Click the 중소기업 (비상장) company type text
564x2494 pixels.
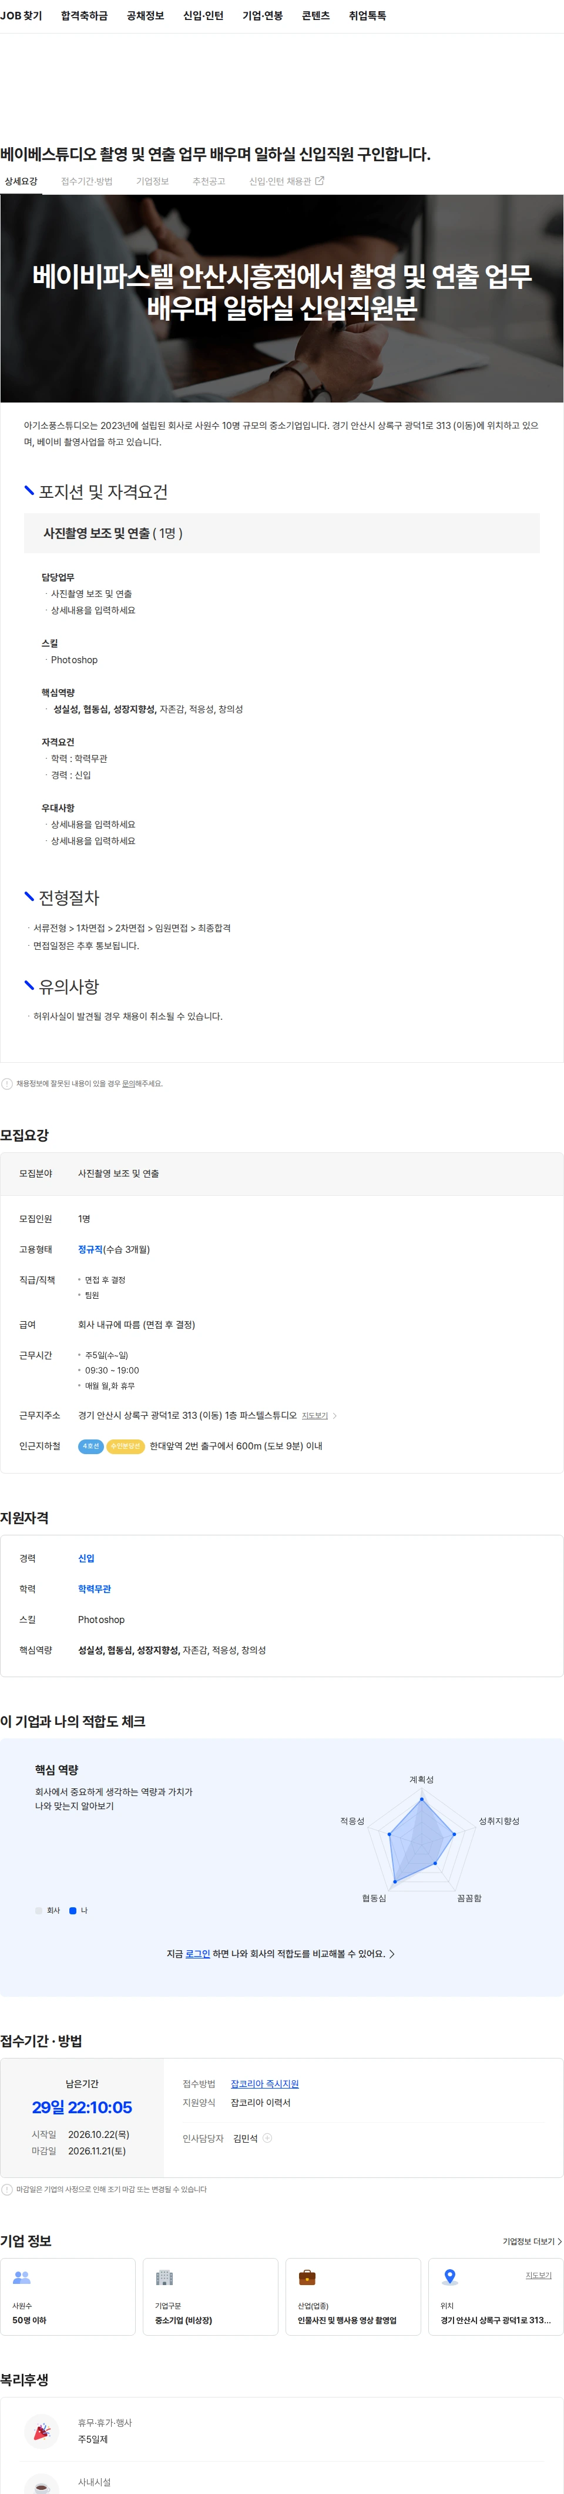click(x=183, y=2320)
